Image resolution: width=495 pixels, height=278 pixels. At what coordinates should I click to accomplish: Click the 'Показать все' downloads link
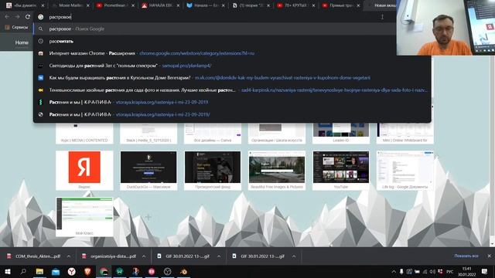click(466, 256)
